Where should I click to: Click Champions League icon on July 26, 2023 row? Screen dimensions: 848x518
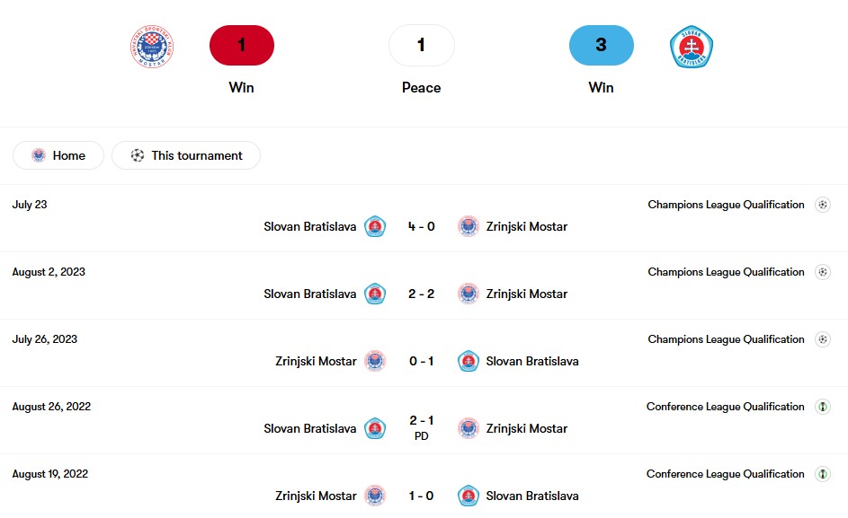coord(823,339)
